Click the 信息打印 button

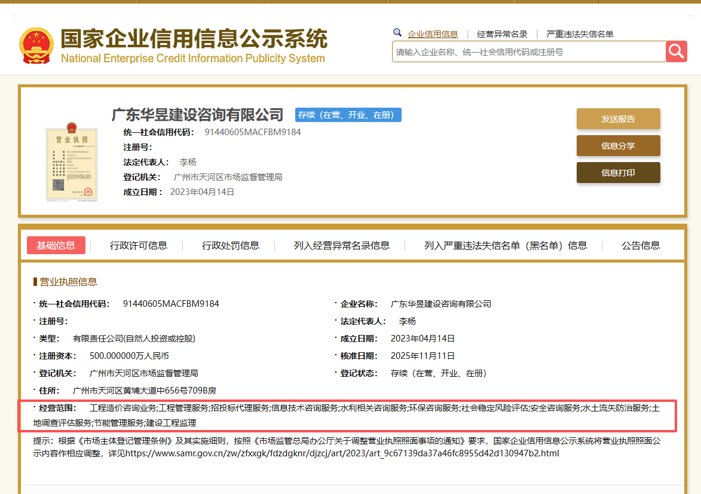pyautogui.click(x=618, y=172)
